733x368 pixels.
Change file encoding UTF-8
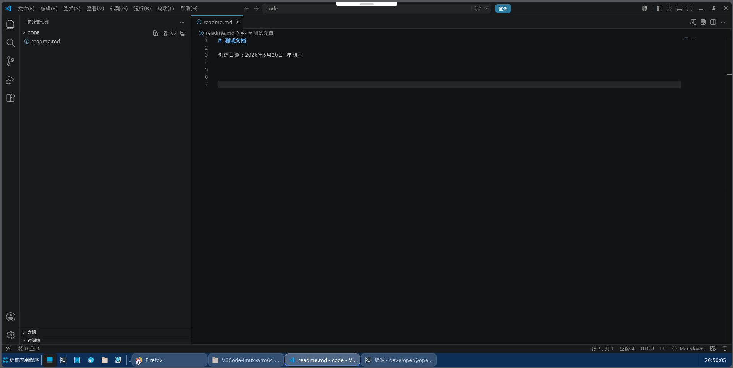(x=647, y=349)
